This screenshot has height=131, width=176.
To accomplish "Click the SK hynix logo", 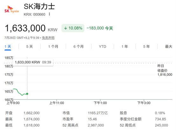I will [12, 9].
